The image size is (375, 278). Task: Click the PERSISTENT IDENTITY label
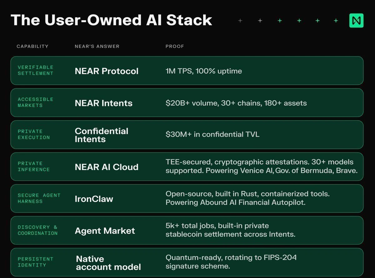click(36, 262)
